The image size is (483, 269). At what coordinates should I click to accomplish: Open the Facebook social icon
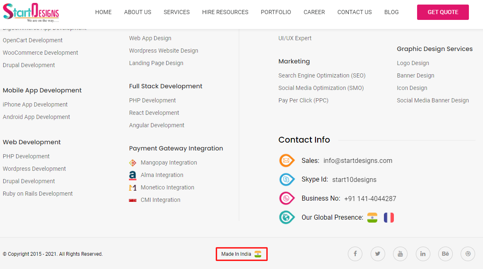click(355, 254)
